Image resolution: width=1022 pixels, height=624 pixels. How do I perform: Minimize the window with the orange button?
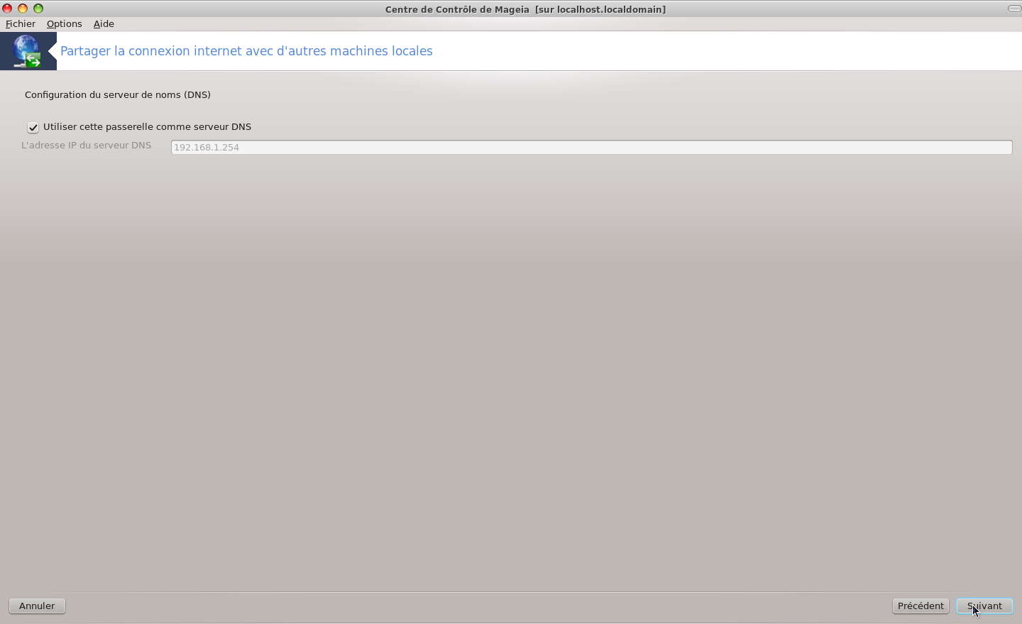click(23, 9)
